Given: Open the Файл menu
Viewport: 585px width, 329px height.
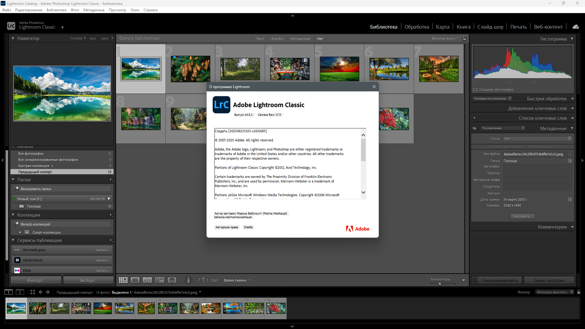Looking at the screenshot, I should click(6, 10).
